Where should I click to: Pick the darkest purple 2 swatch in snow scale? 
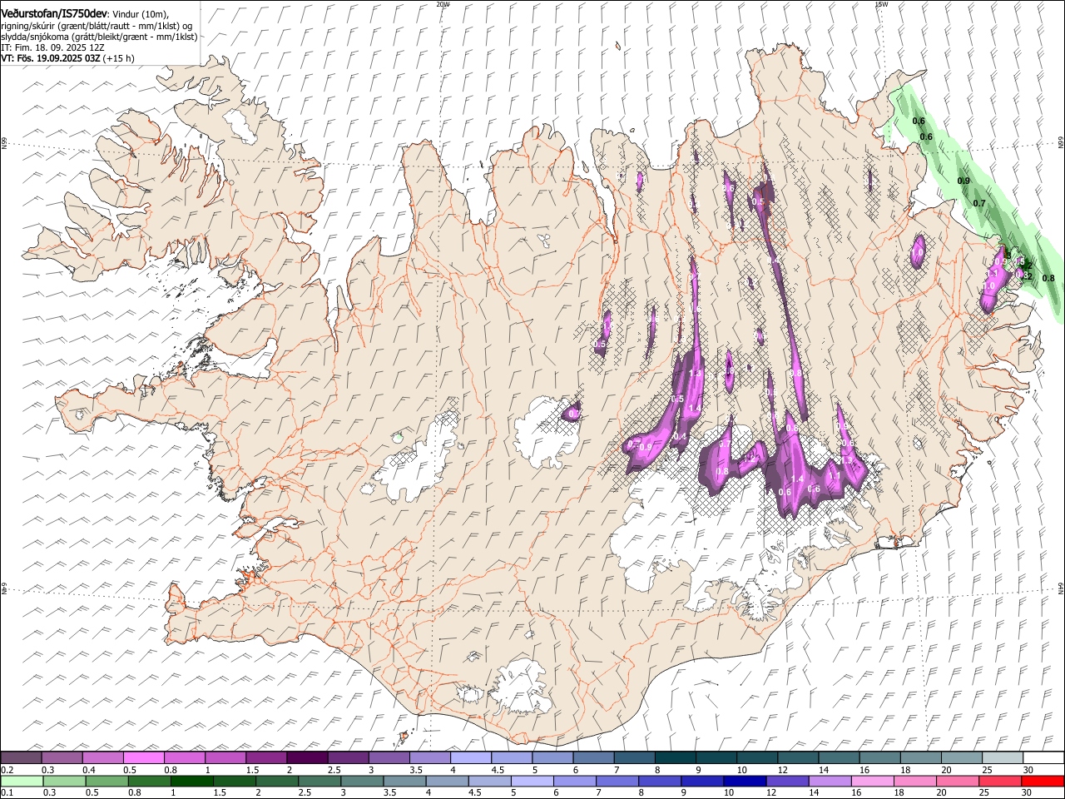click(307, 757)
